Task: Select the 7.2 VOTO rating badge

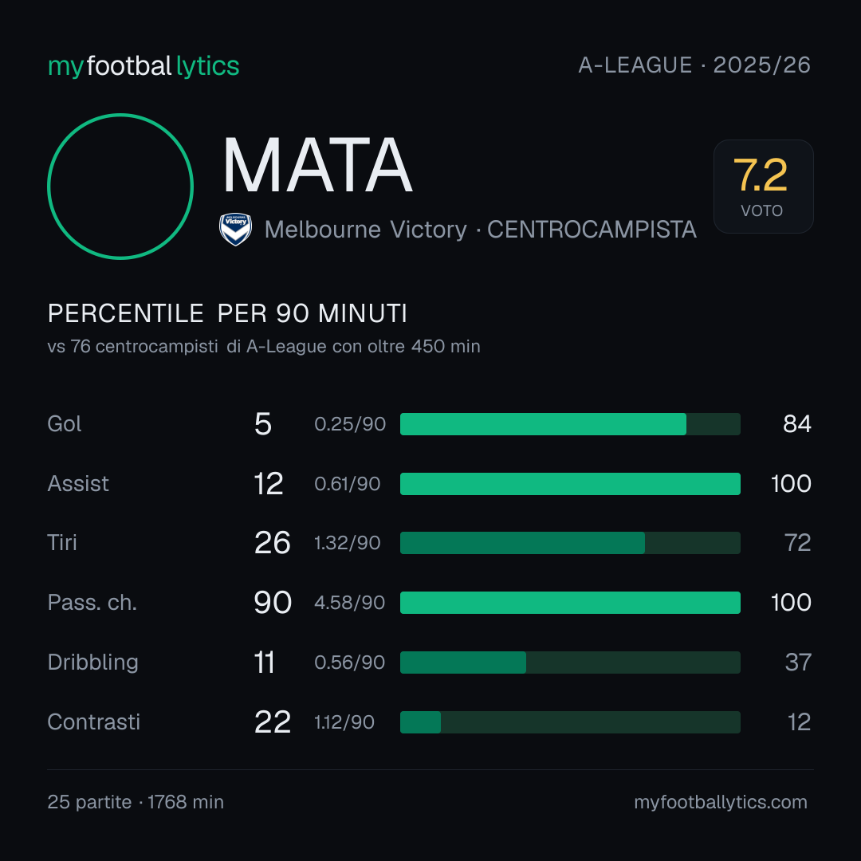Action: pos(763,186)
